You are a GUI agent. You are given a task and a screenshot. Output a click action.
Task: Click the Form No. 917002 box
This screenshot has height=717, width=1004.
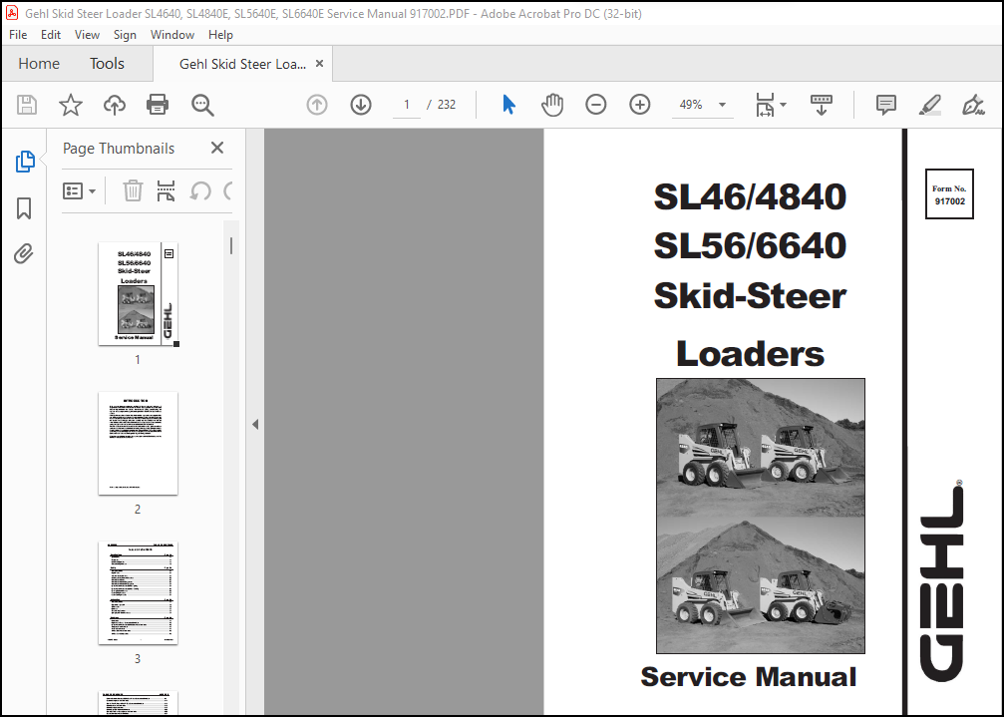pos(949,194)
